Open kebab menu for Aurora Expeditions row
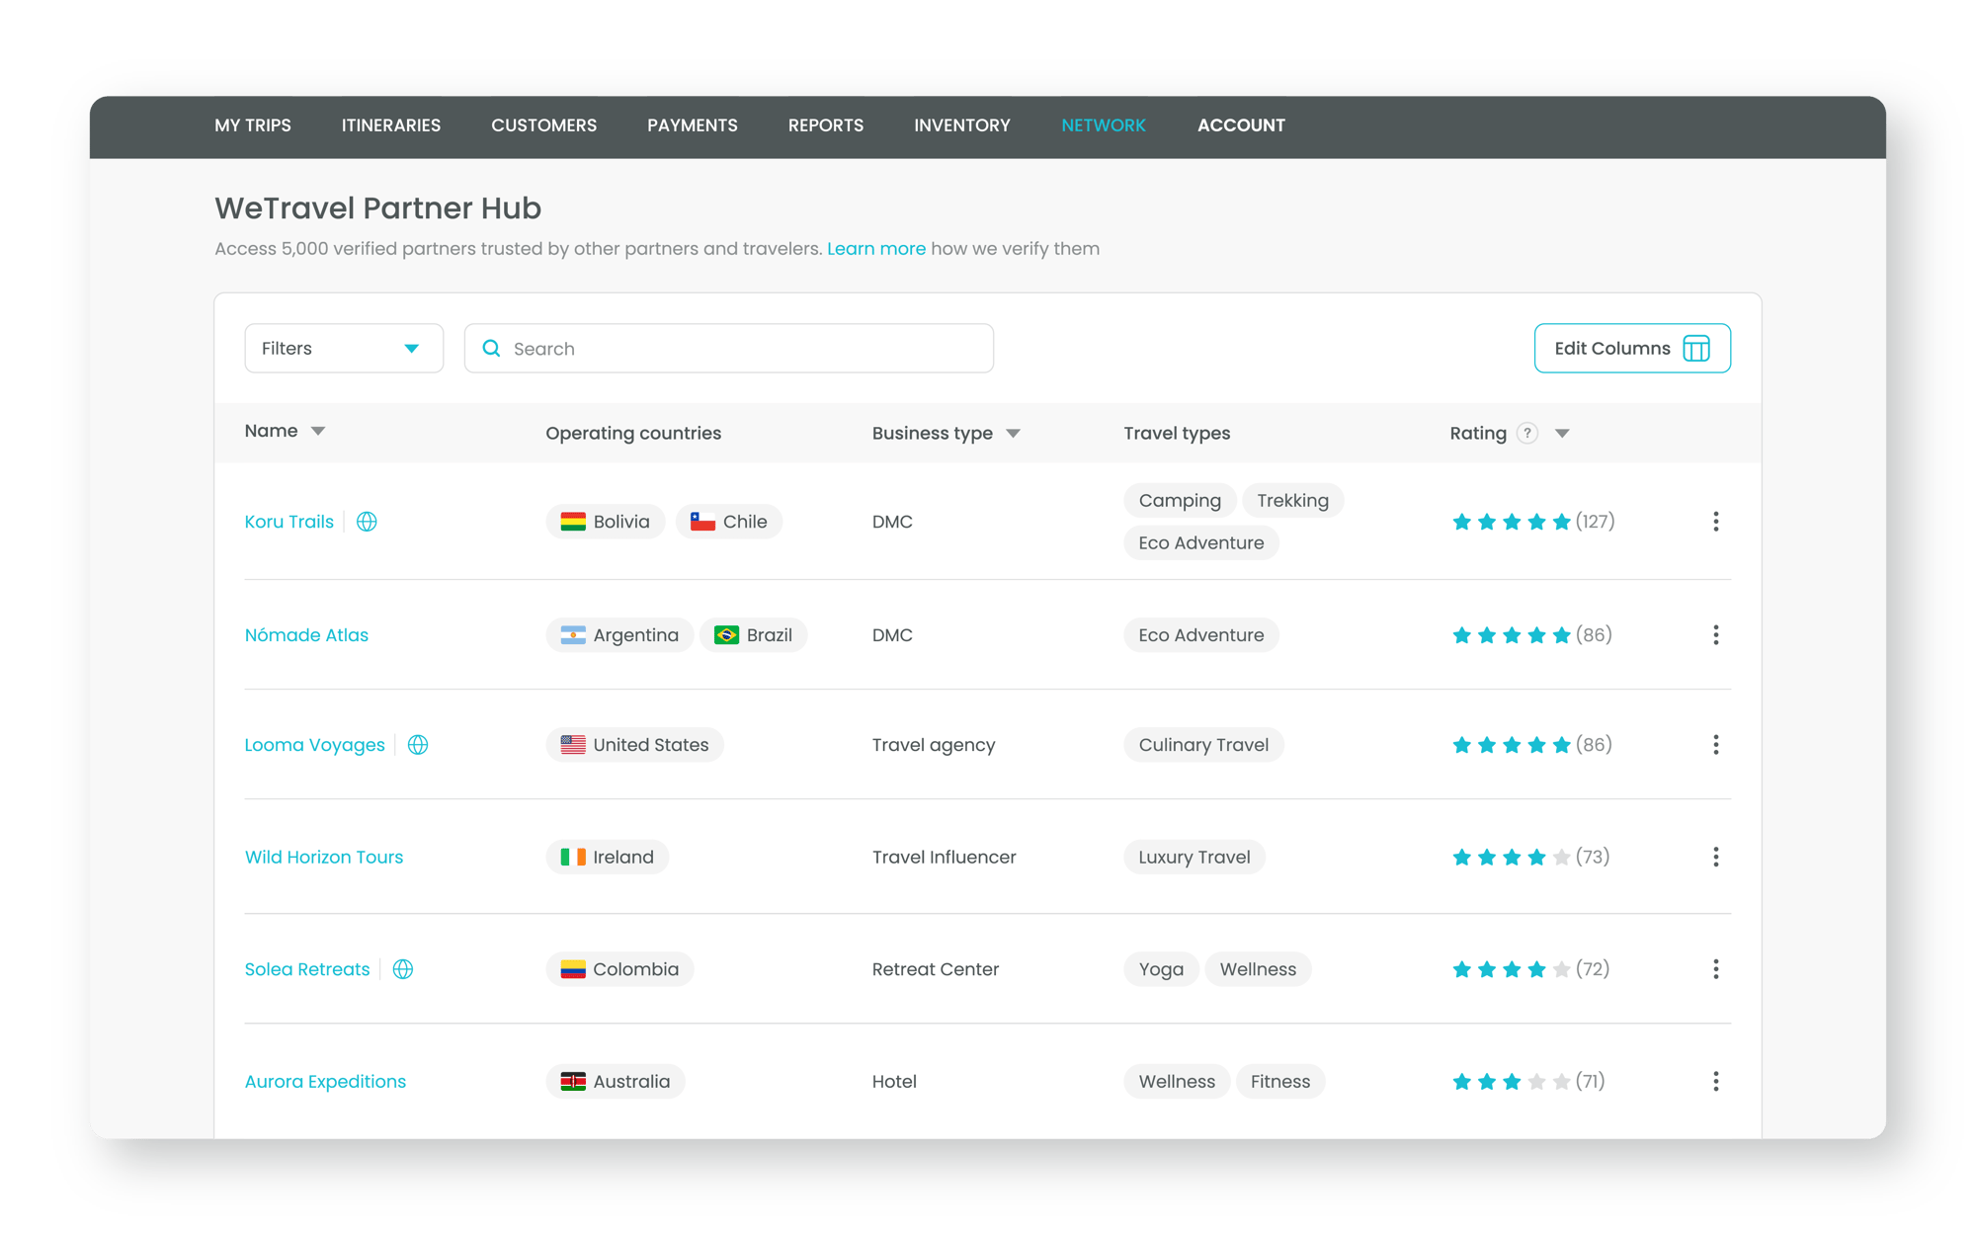 pos(1715,1082)
